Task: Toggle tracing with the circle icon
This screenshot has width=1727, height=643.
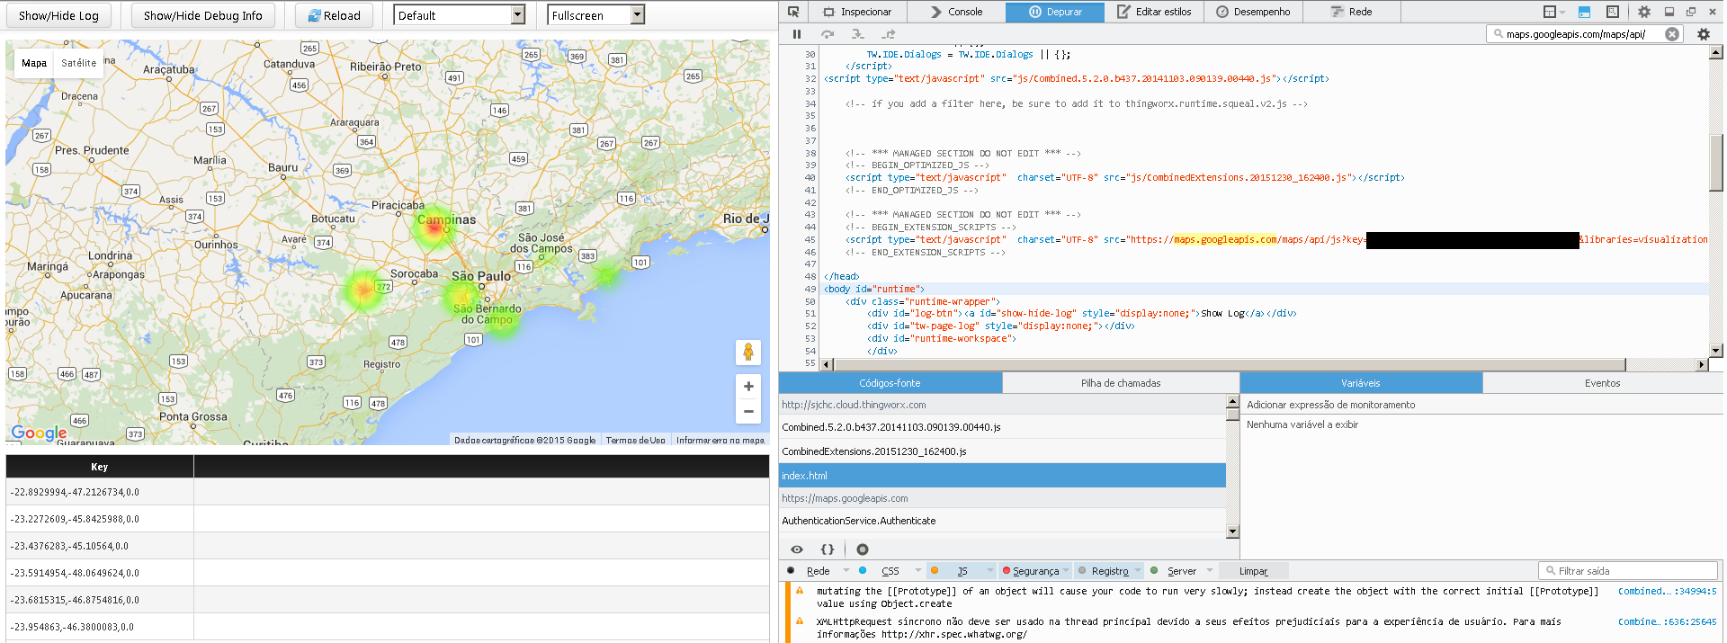Action: click(863, 549)
